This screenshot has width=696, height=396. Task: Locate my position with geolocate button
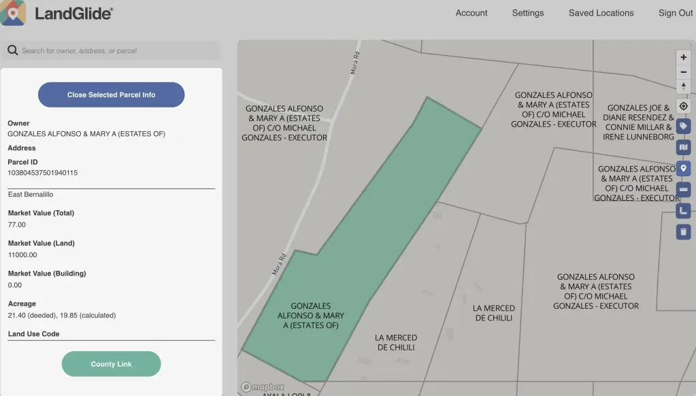(684, 106)
